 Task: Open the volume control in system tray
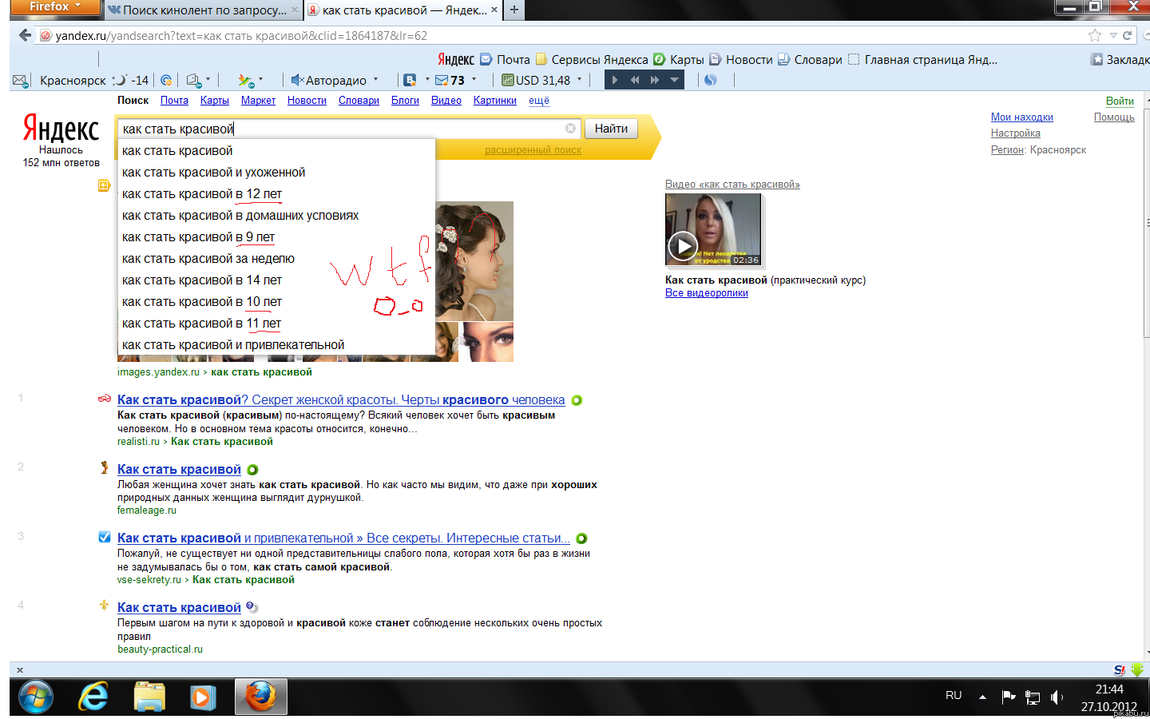[1057, 697]
